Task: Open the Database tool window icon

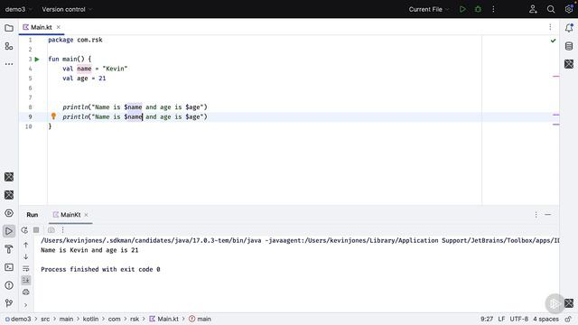Action: [x=569, y=46]
